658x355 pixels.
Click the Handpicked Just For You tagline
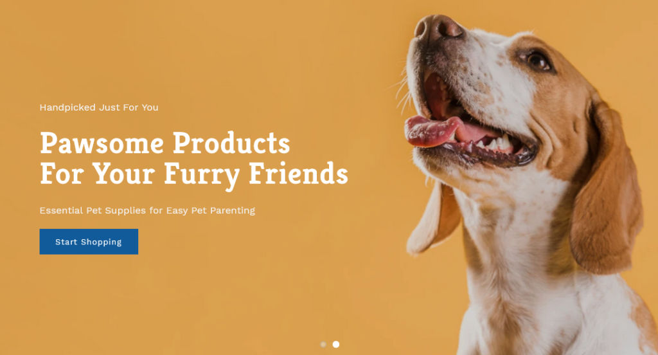click(99, 107)
